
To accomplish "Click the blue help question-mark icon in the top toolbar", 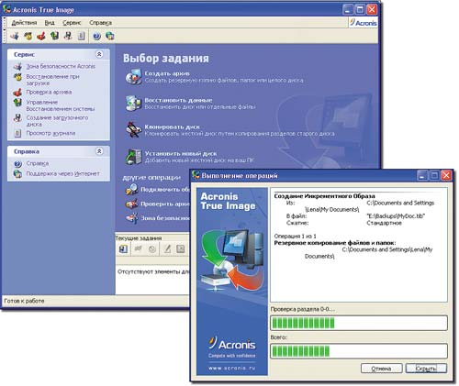I will coord(96,36).
